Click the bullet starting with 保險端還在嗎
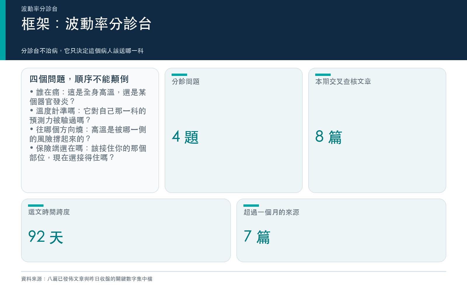This screenshot has height=292, width=467. tap(88, 153)
